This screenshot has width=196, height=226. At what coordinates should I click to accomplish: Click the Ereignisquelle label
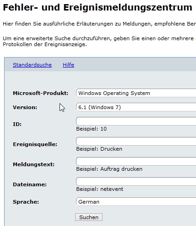[x=35, y=144]
